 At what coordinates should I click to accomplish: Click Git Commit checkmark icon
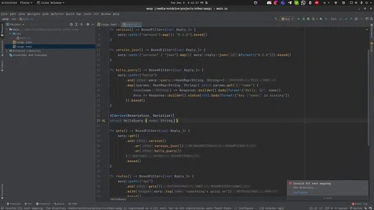click(x=346, y=19)
